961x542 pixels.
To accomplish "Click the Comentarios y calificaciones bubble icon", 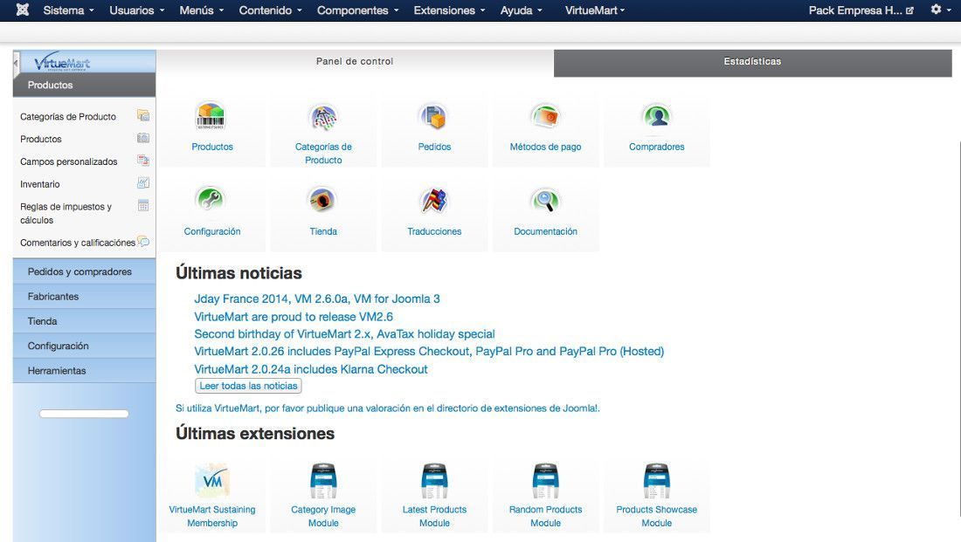I will pos(143,241).
